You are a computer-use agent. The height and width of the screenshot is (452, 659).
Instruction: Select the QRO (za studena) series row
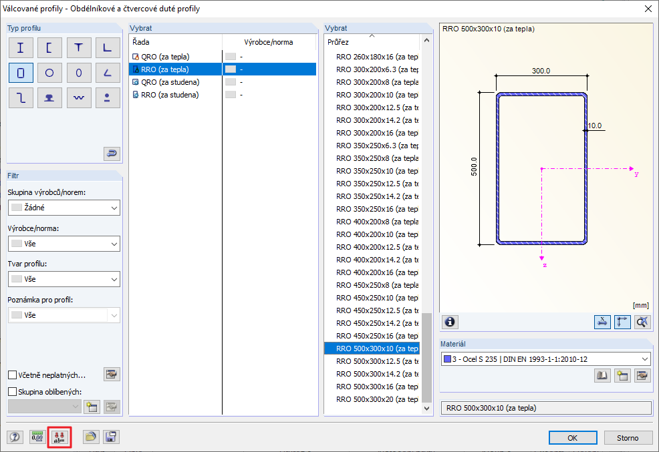pos(223,82)
